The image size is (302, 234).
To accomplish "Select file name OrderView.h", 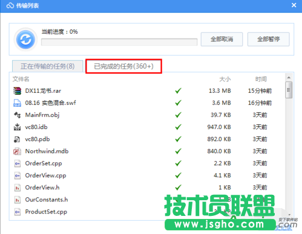I will [42, 188].
